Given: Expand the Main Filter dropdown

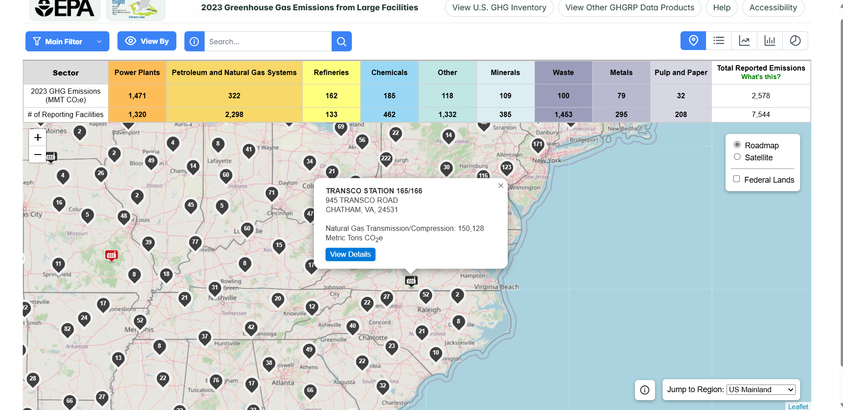Looking at the screenshot, I should 67,41.
